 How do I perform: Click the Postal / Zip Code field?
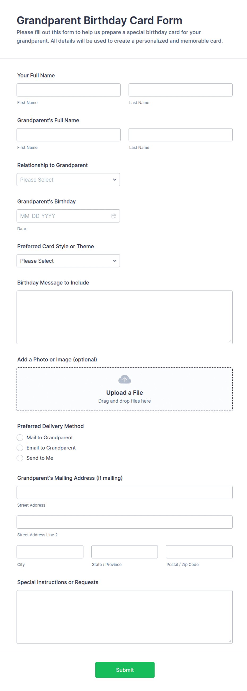pos(199,552)
